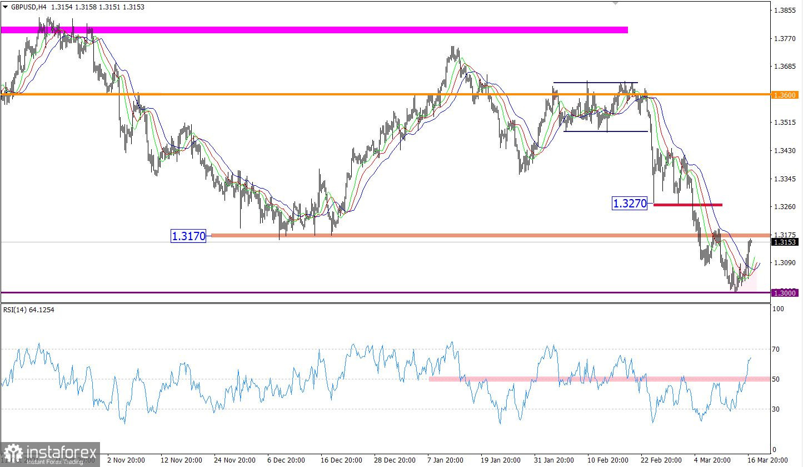The height and width of the screenshot is (467, 803).
Task: Open the GBPUSD,H4 chart dropdown triangle
Action: 6,7
